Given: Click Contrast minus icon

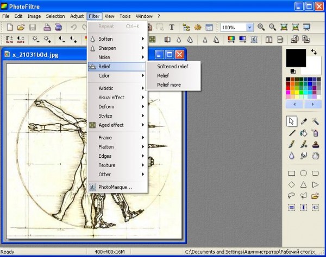Looking at the screenshot, I should (62, 39).
